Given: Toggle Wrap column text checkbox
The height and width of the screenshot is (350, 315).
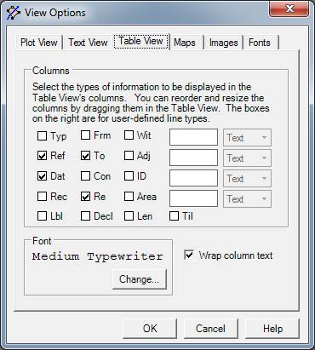Looking at the screenshot, I should [189, 255].
